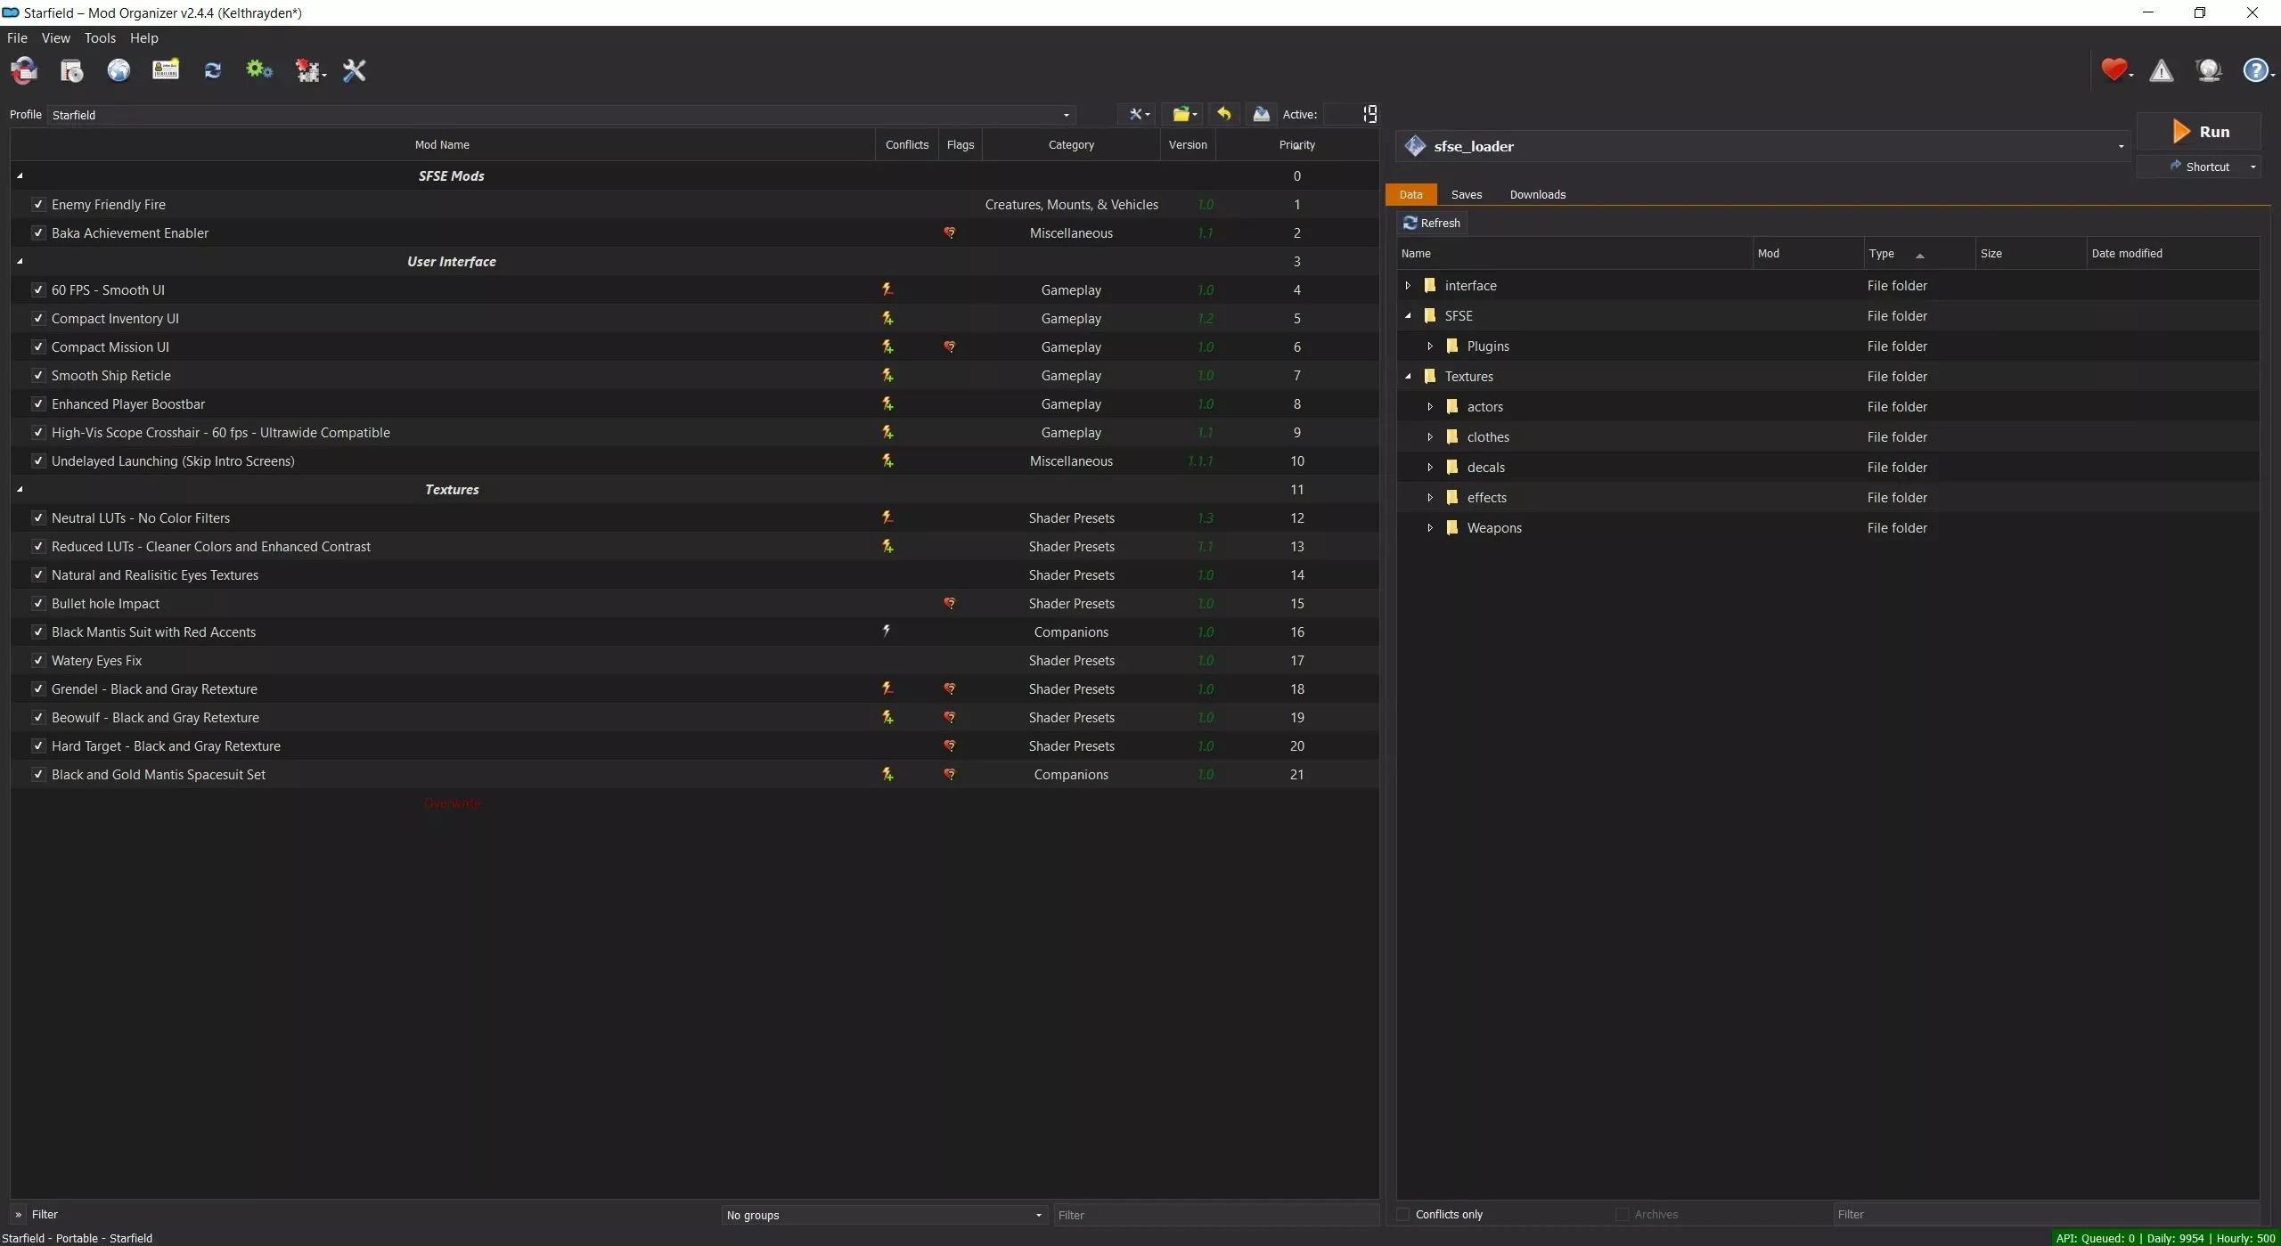Expand the Weapons folder in Data tree
2281x1246 pixels.
(x=1430, y=528)
